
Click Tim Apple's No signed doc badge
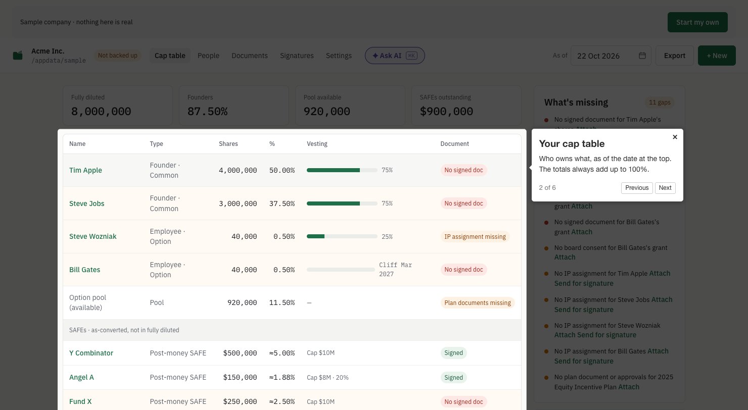point(463,170)
